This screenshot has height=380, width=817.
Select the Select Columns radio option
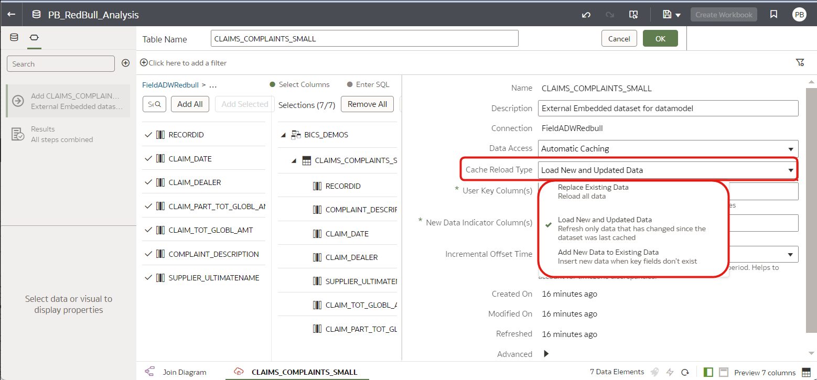[299, 84]
